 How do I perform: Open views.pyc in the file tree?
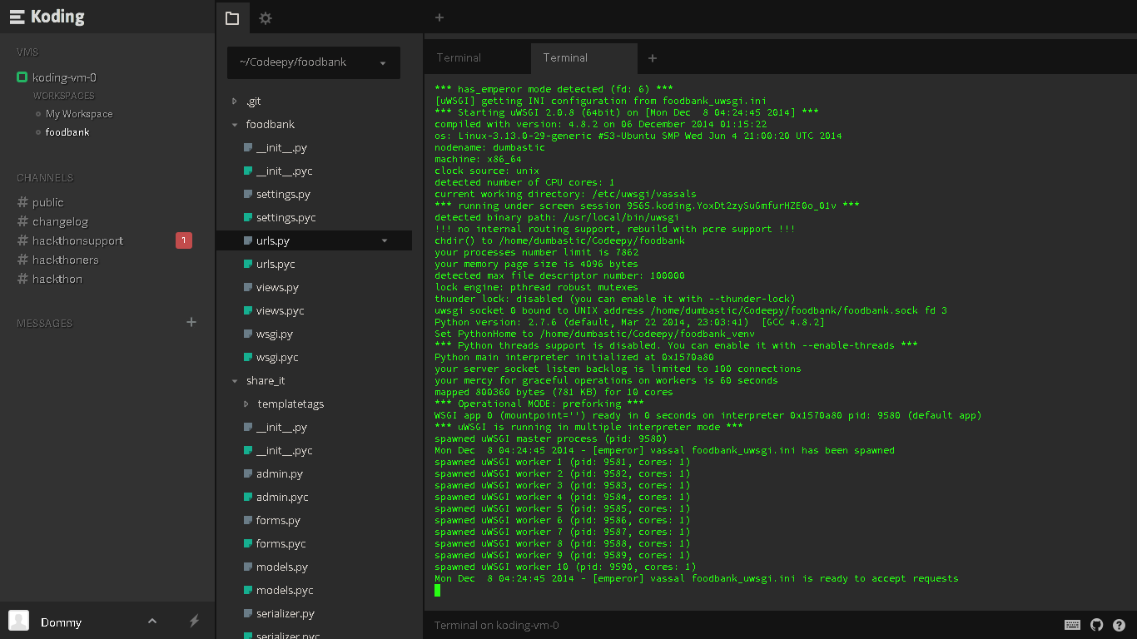tap(280, 310)
